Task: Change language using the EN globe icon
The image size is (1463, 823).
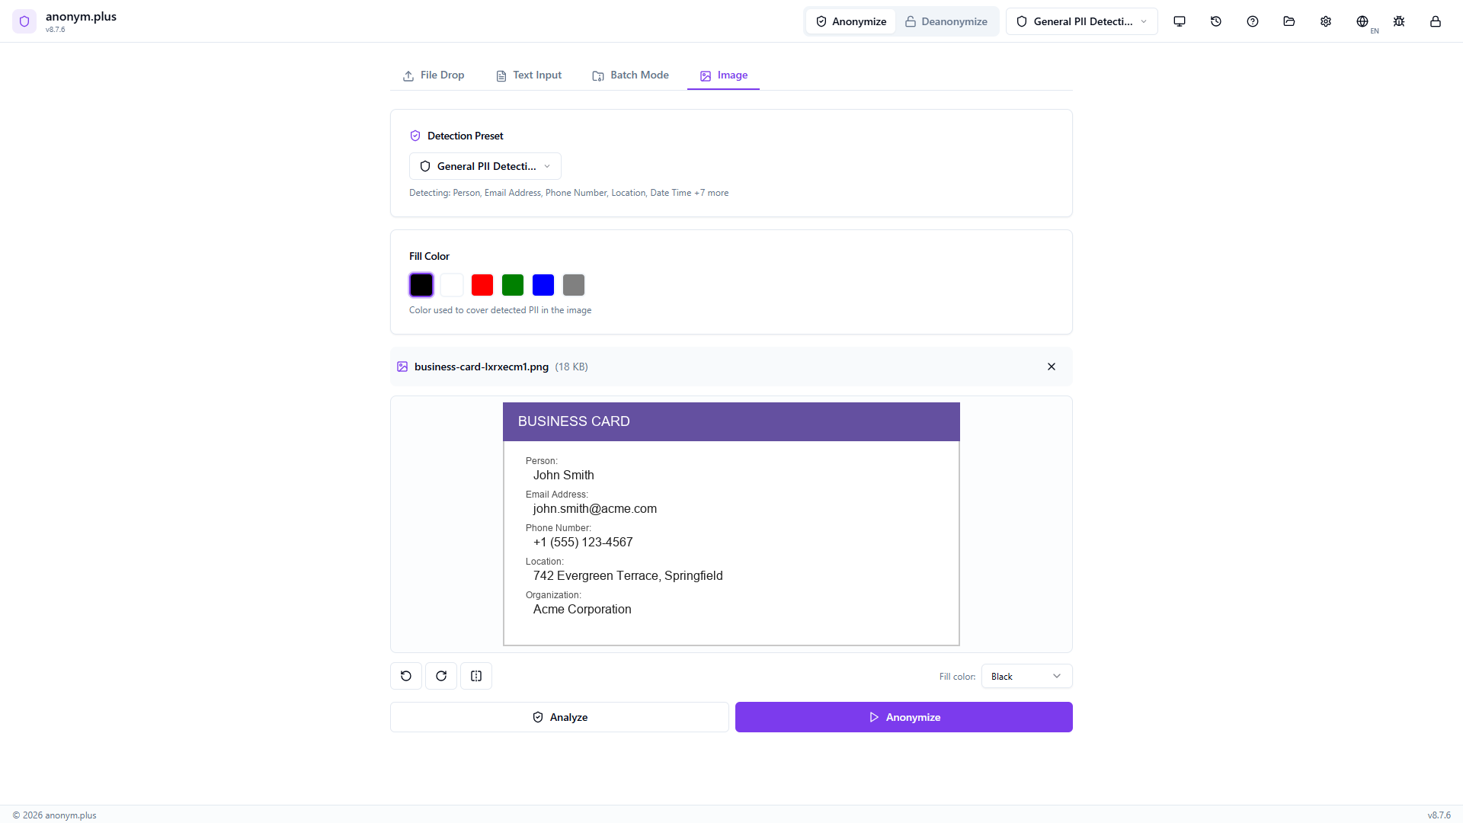Action: (1363, 21)
